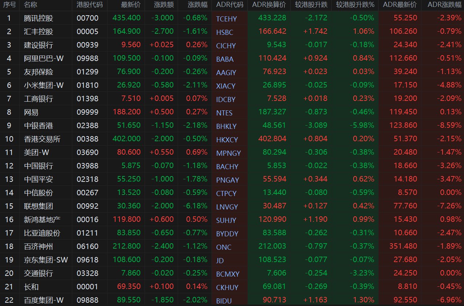The image size is (464, 306).
Task: Select the 友邦保险 stock name
Action: [x=38, y=72]
